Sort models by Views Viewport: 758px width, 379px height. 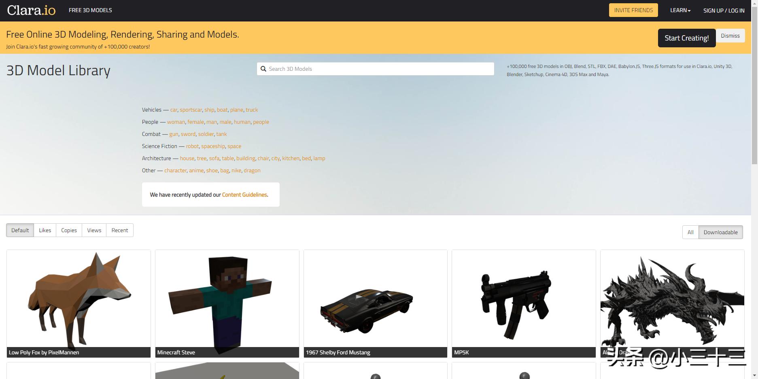pyautogui.click(x=94, y=230)
